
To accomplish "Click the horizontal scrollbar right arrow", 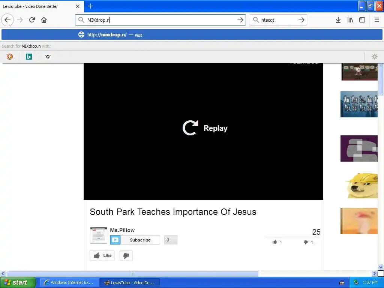I will pos(374,273).
